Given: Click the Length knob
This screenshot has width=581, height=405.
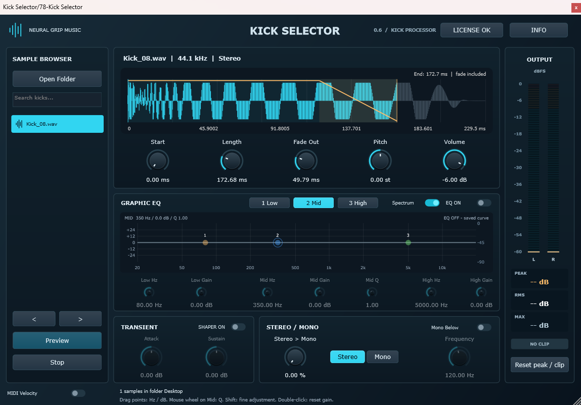Looking at the screenshot, I should point(232,161).
